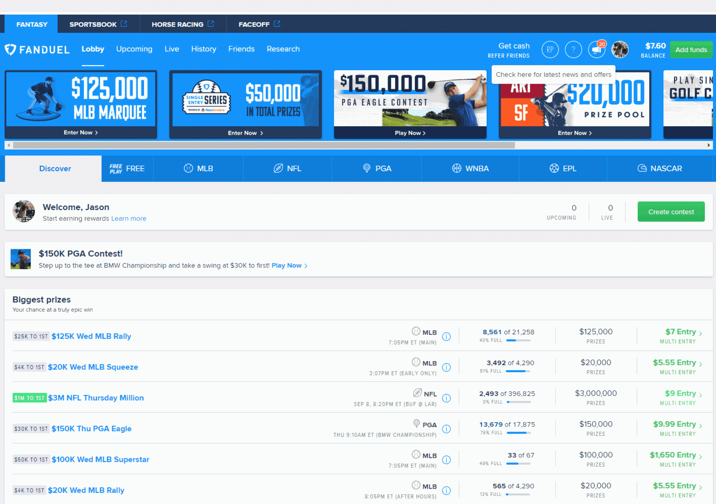Open the profile avatar in header
This screenshot has height=504, width=716.
coord(620,49)
